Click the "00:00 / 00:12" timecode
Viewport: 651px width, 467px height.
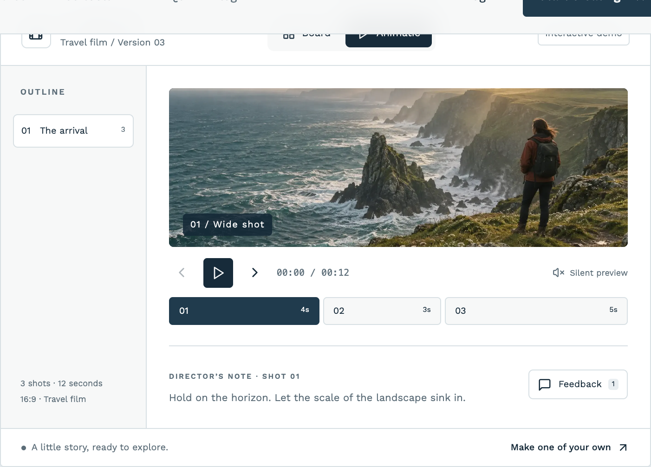click(313, 273)
